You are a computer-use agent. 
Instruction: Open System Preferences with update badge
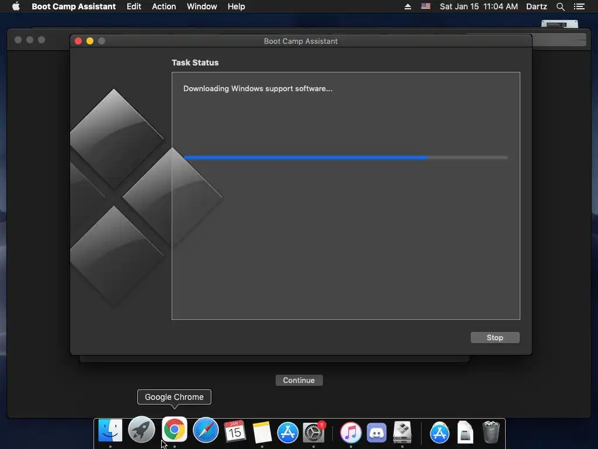click(x=314, y=432)
